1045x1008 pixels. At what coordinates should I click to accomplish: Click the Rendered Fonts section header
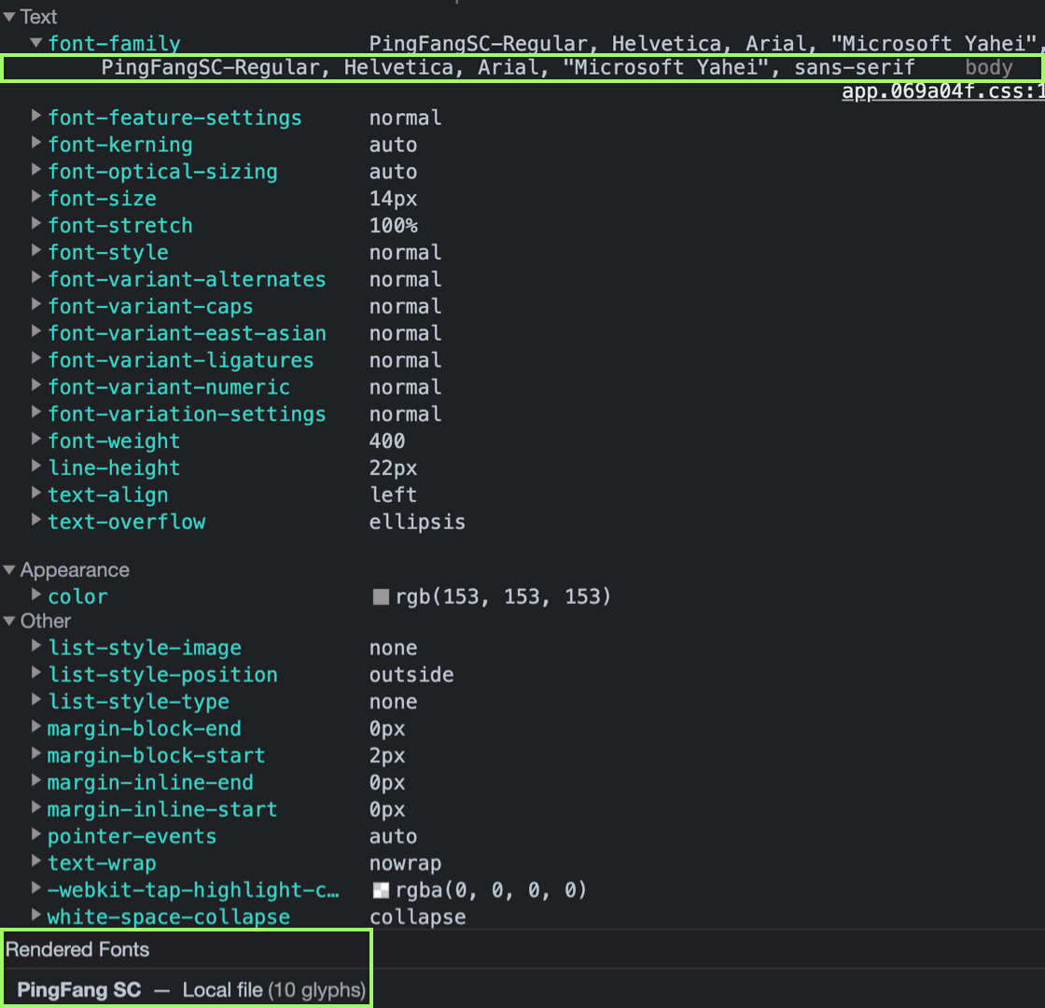(x=77, y=949)
